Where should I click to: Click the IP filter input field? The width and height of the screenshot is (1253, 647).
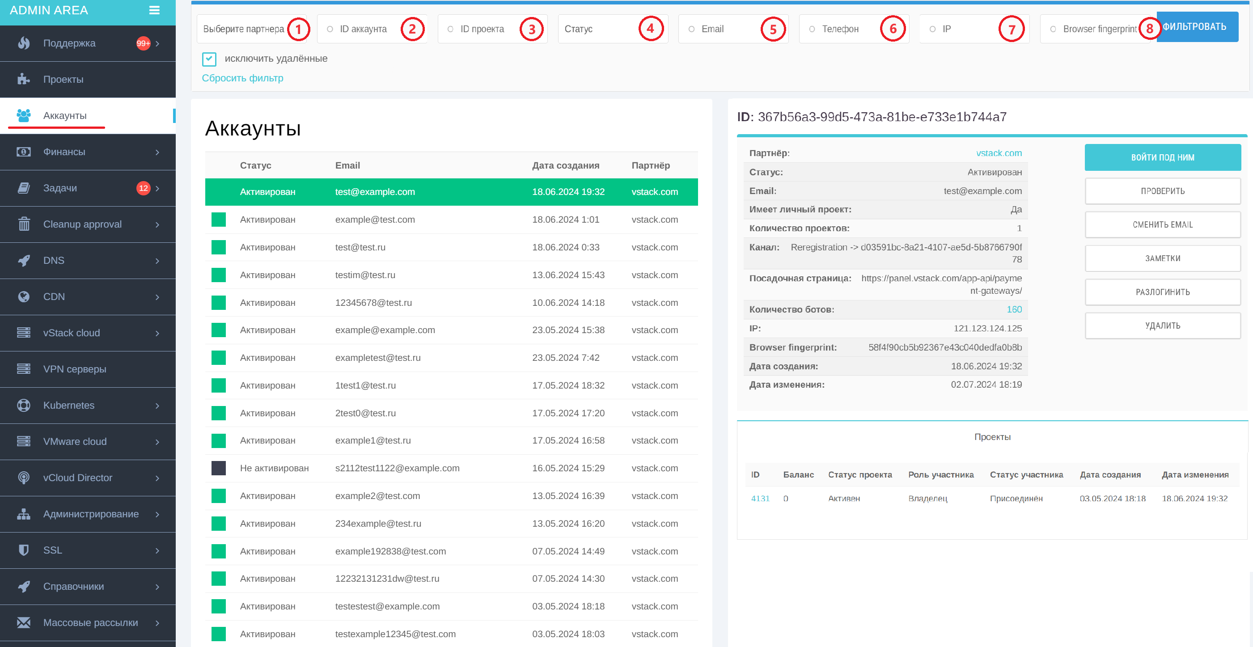[x=974, y=29]
